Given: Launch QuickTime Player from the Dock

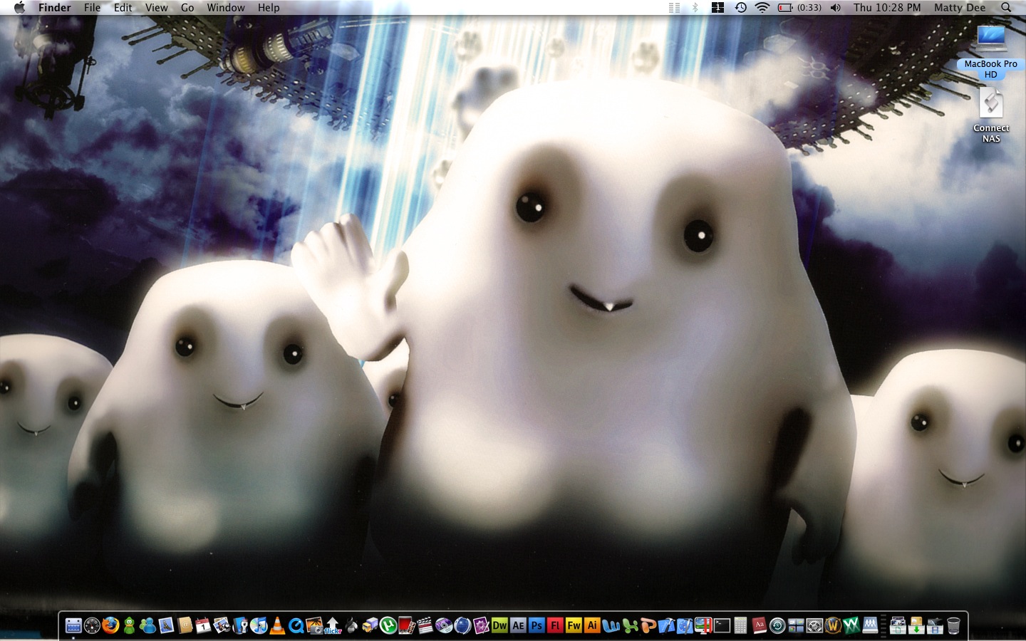Looking at the screenshot, I should tap(296, 625).
